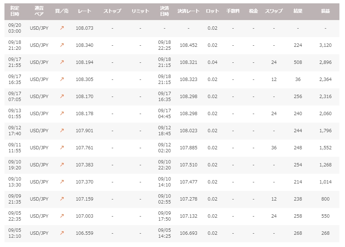
Task: Click the 決済レート column header
Action: click(x=188, y=11)
